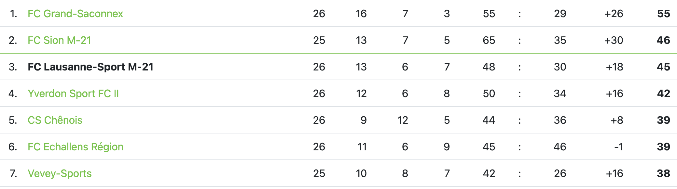677x189 pixels.
Task: Click the +26 goal difference for Grand-Saconnex
Action: click(x=614, y=14)
